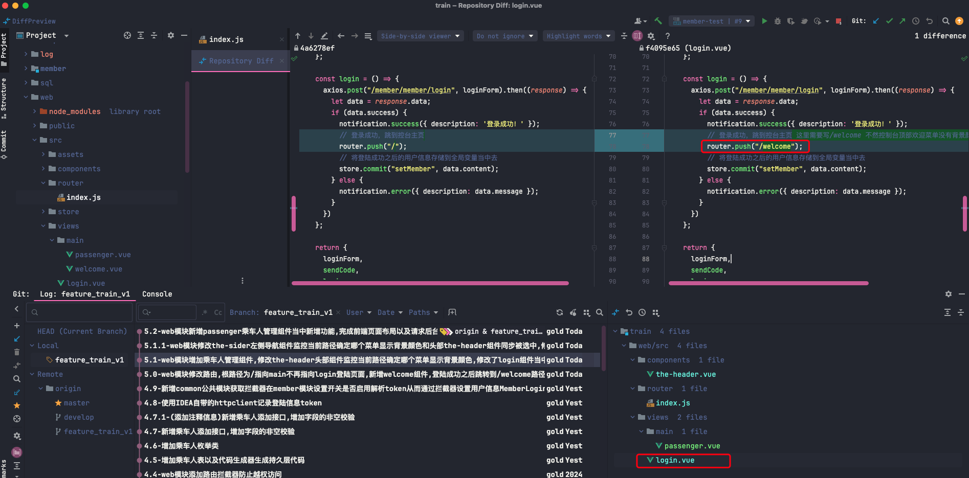Image resolution: width=969 pixels, height=478 pixels.
Task: Delete branch with trash icon
Action: [16, 352]
